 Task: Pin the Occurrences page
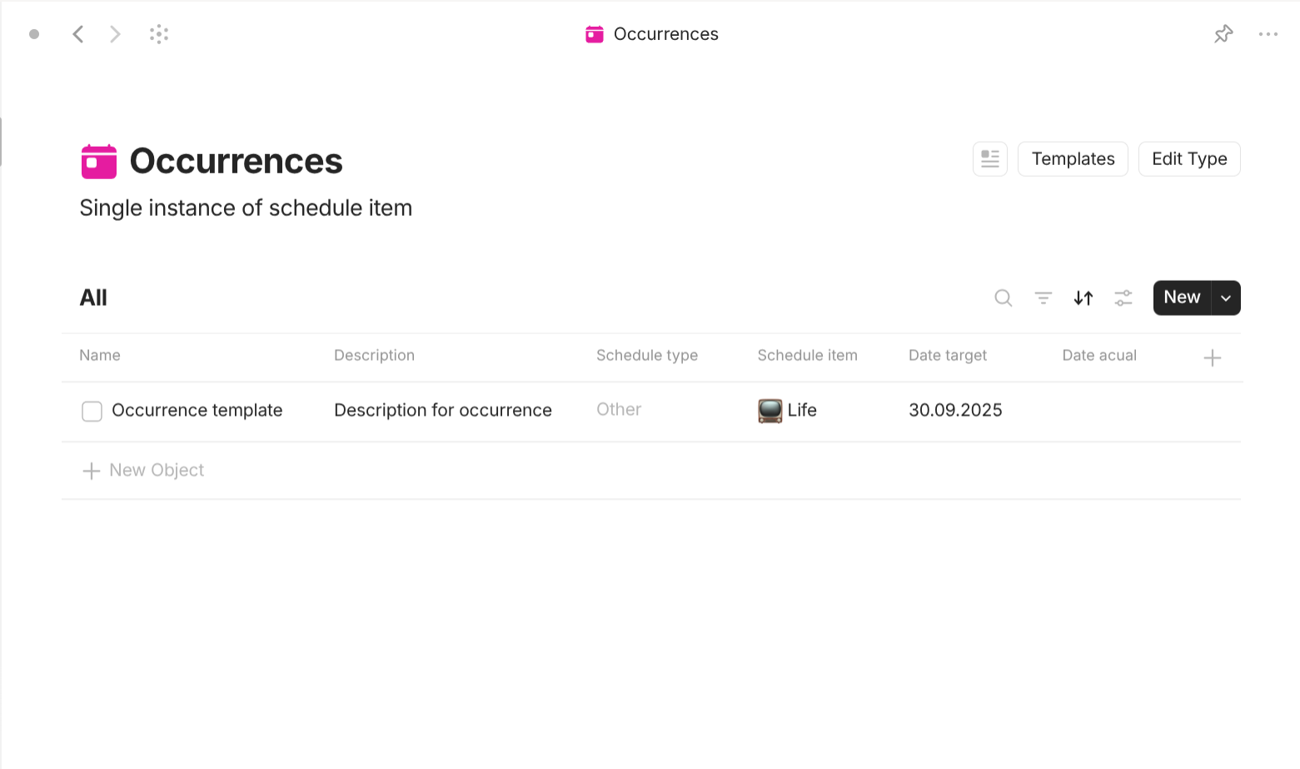click(1223, 33)
